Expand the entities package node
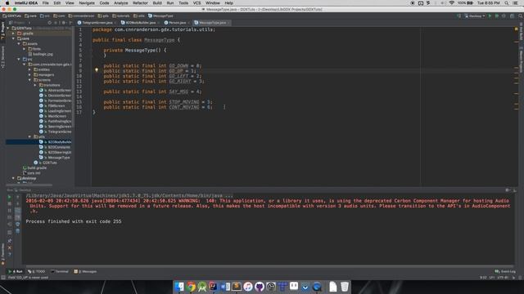 (29, 69)
